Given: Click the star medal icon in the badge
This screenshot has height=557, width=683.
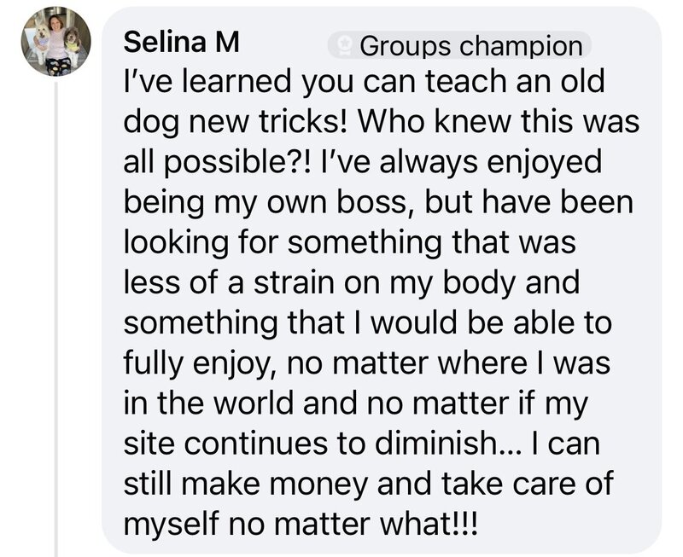Looking at the screenshot, I should (x=346, y=46).
